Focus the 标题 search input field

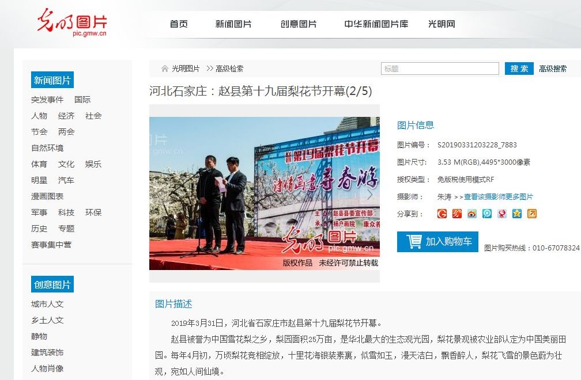click(440, 69)
